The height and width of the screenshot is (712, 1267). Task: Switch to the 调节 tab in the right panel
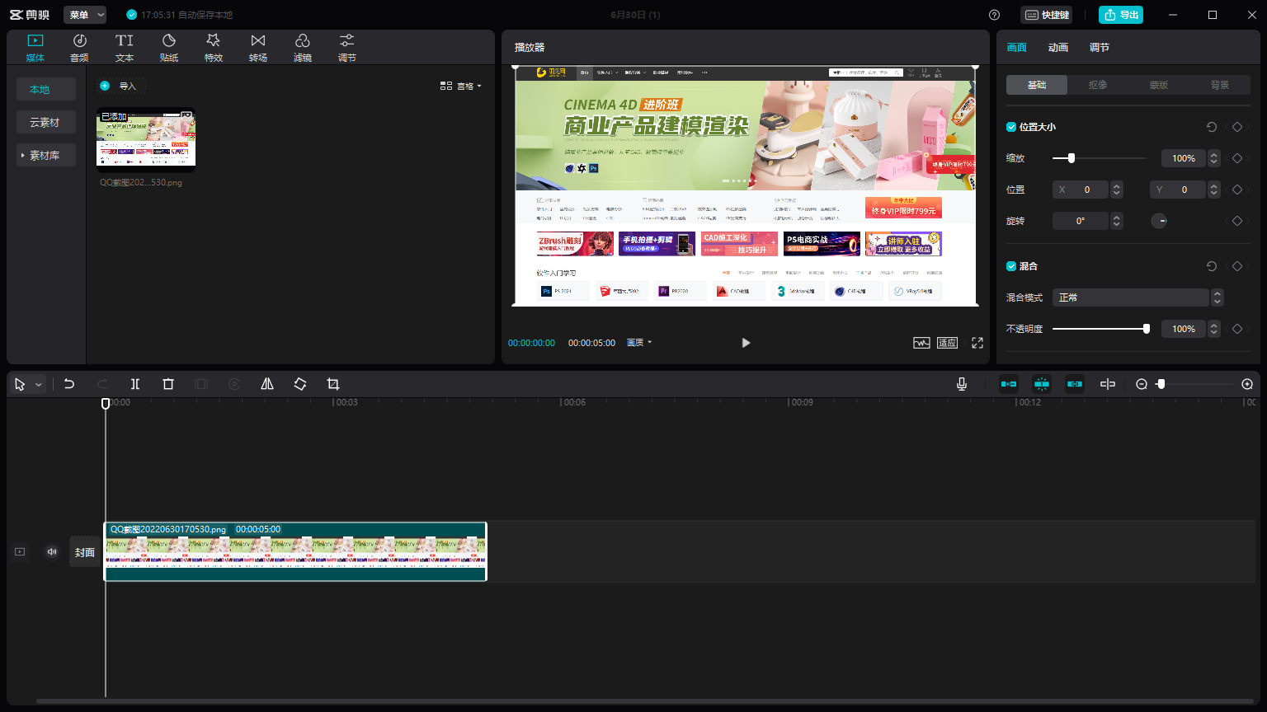(x=1100, y=48)
